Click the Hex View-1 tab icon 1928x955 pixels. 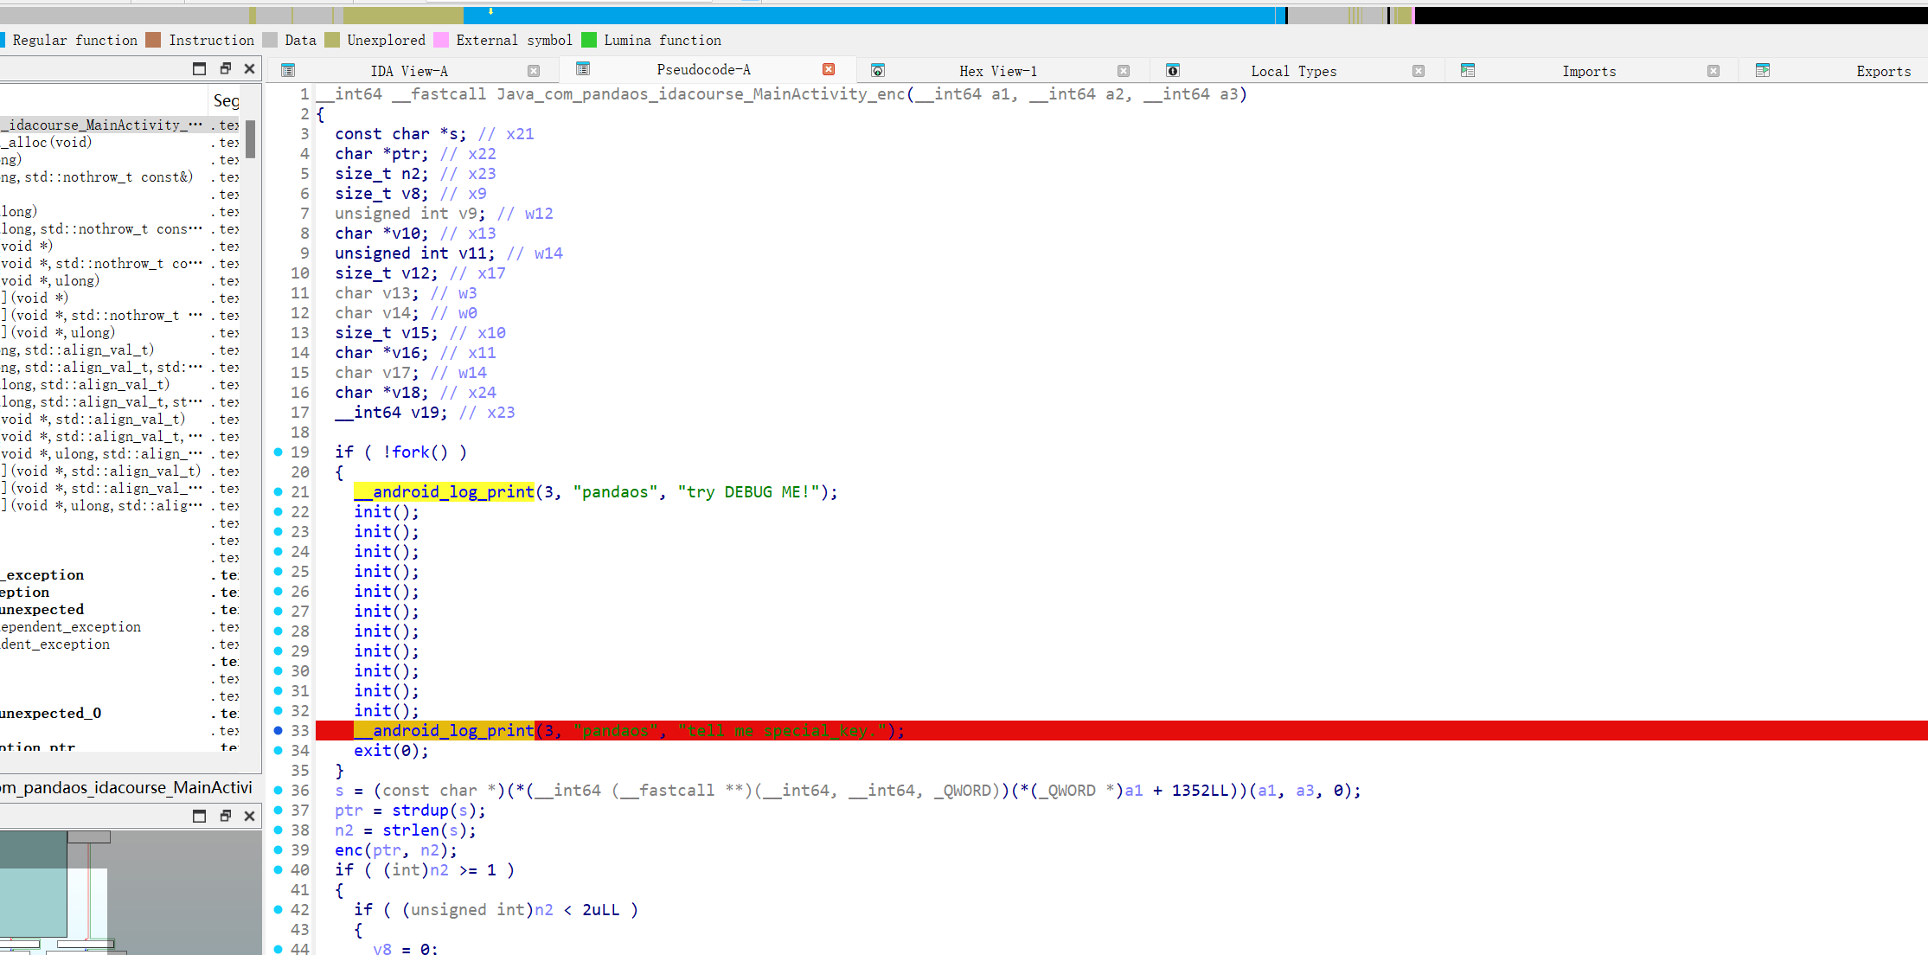[x=877, y=70]
